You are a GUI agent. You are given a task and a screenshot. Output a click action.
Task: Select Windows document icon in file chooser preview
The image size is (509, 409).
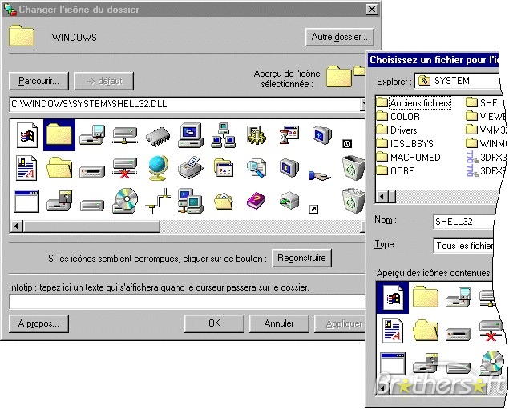coord(393,298)
